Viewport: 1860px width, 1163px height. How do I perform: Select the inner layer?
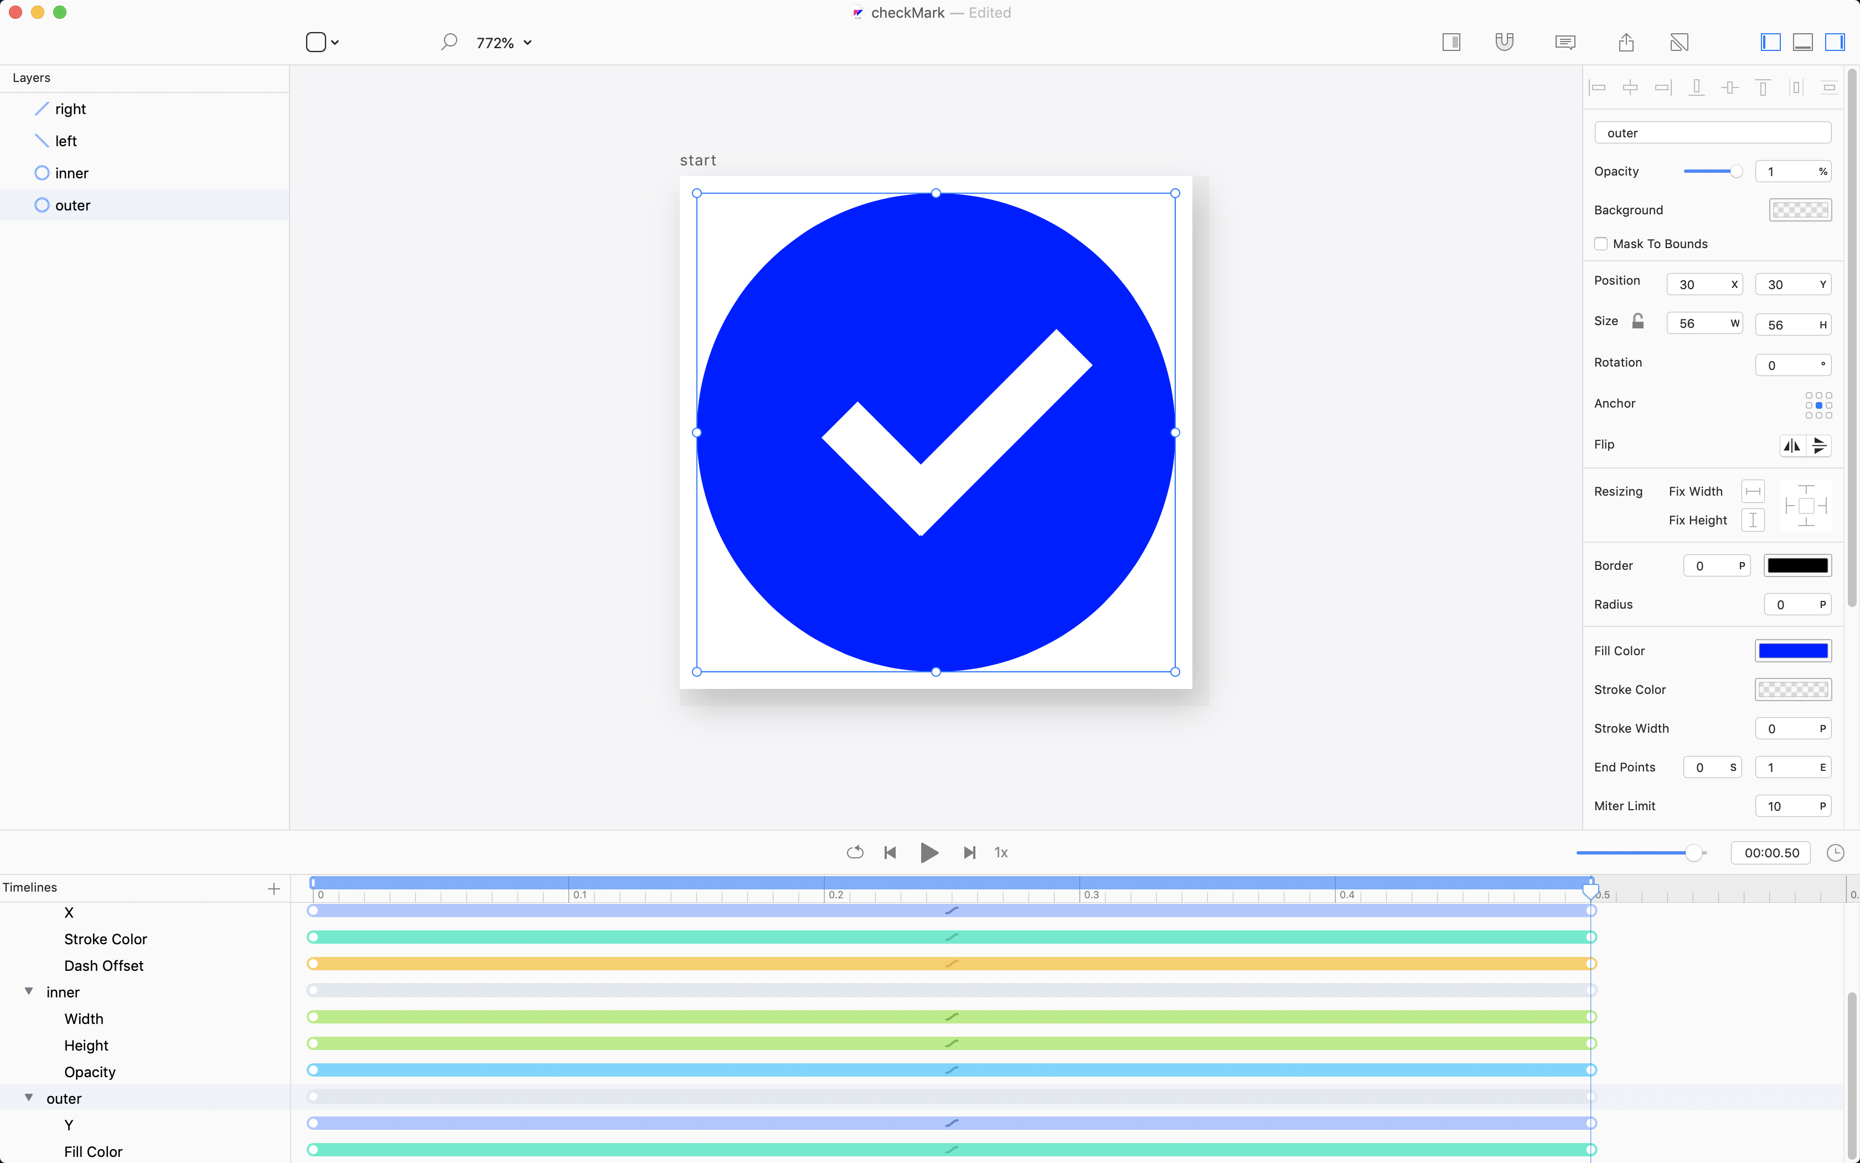pos(144,173)
